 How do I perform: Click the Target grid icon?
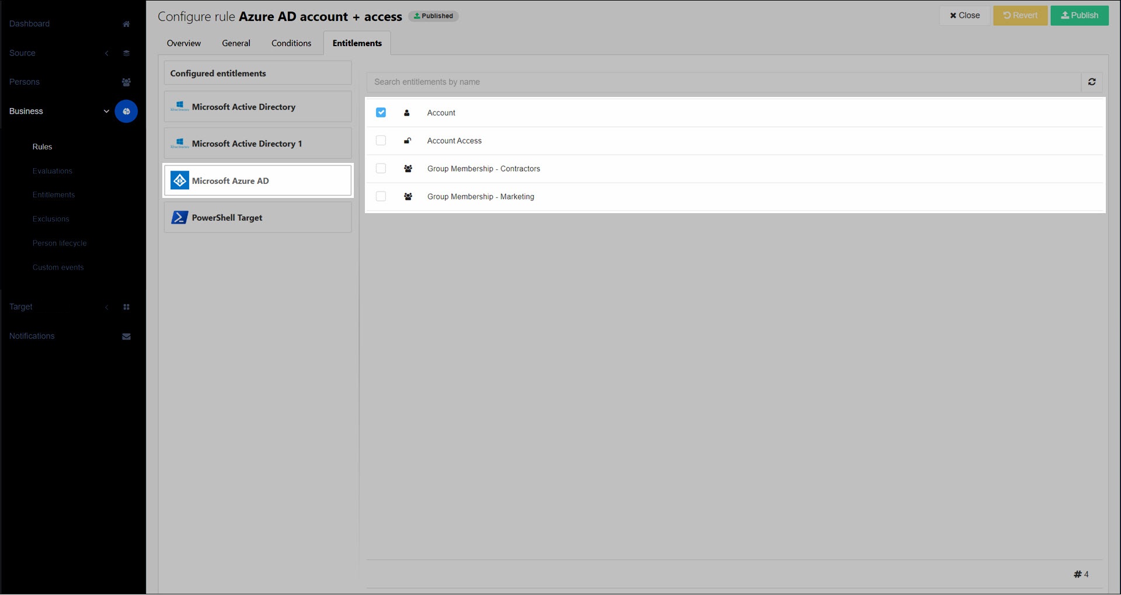tap(126, 307)
